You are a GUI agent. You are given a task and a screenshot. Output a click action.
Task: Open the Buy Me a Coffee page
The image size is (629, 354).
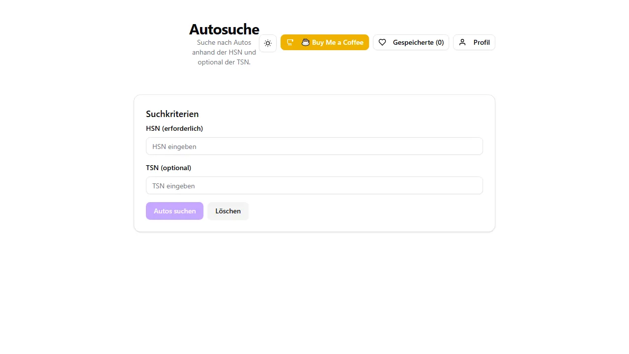[x=325, y=42]
